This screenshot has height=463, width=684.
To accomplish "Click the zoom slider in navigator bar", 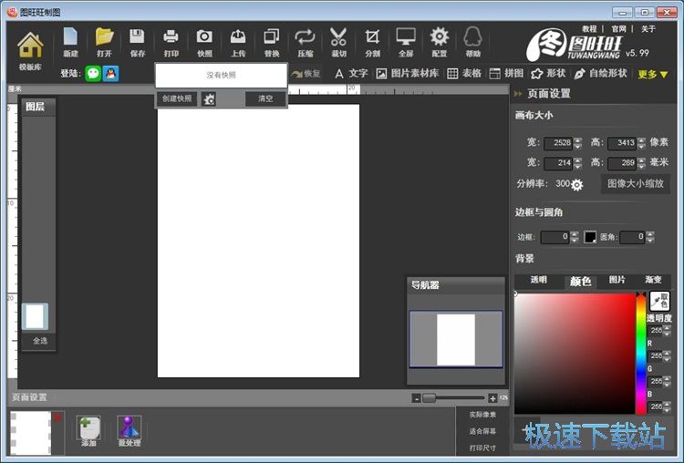I will [x=429, y=397].
